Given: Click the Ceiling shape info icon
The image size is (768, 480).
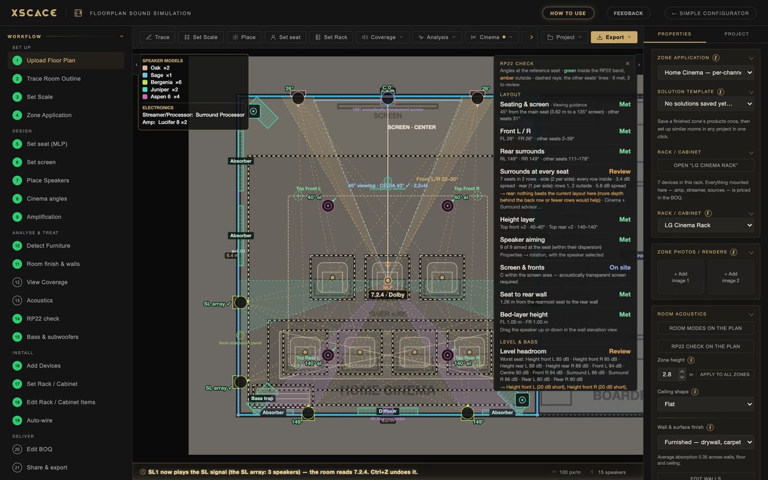Looking at the screenshot, I should pyautogui.click(x=694, y=392).
